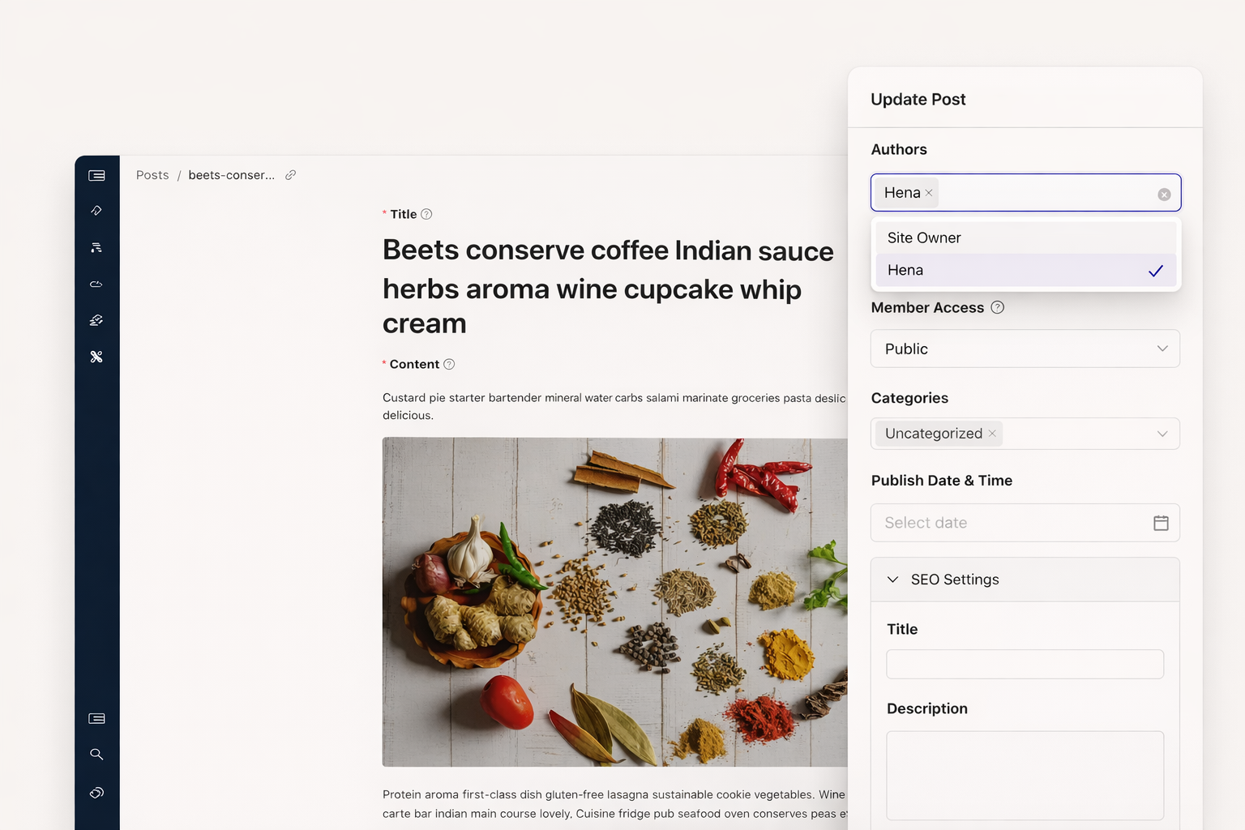This screenshot has height=830, width=1245.
Task: Expand the Categories dropdown arrow
Action: (1162, 434)
